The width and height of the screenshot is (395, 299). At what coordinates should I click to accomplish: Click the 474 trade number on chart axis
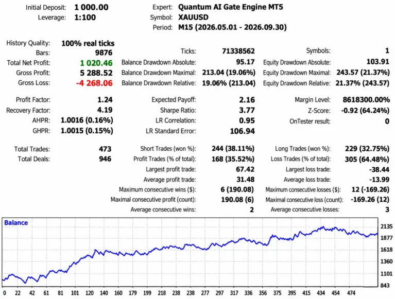(x=351, y=293)
